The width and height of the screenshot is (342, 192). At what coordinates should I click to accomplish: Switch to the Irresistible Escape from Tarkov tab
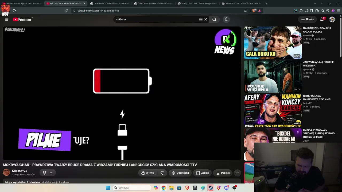(110, 3)
